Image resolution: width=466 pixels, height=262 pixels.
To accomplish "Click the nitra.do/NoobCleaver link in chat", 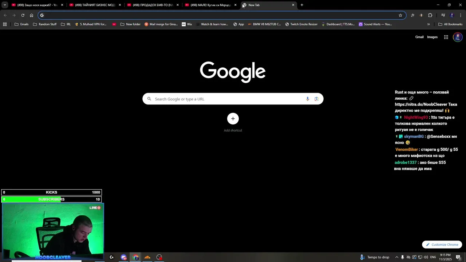I will point(421,104).
